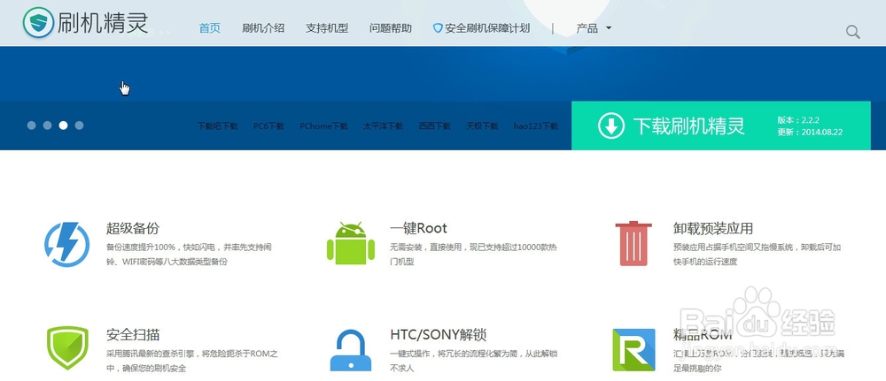Viewport: 886px width, 381px height.
Task: Click the description about 预装应用占据手机空间
Action: 758,255
